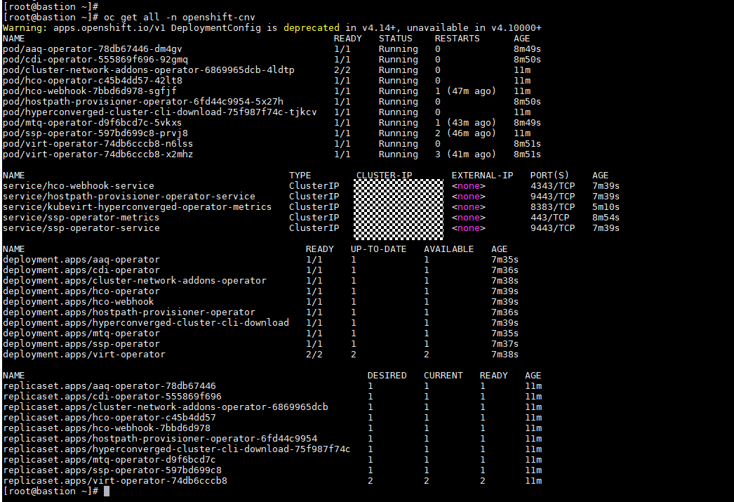Screen dimensions: 734x502
Task: Click deployment.apps/virt-operator
Action: tap(84, 355)
